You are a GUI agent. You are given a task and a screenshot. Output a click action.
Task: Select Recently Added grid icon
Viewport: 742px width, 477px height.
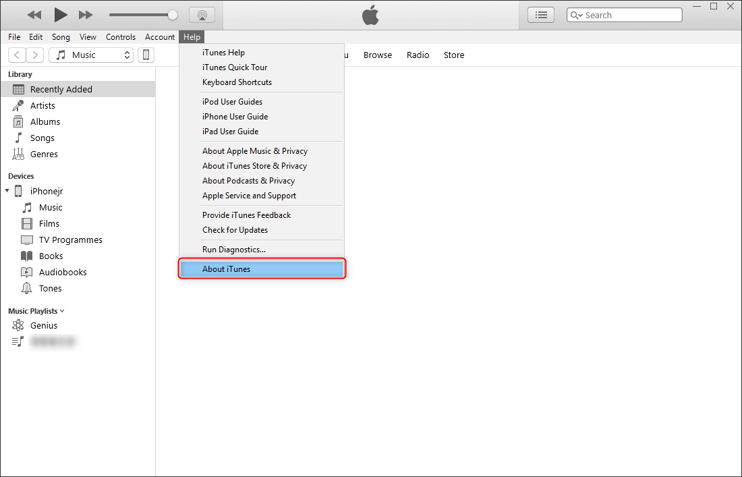(x=18, y=90)
